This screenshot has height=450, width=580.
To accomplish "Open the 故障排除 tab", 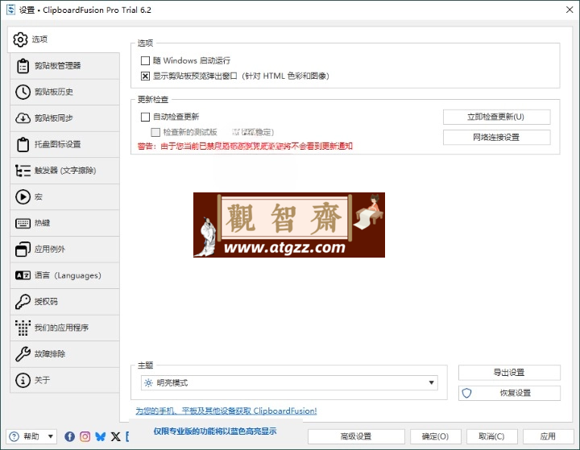I will click(x=64, y=354).
